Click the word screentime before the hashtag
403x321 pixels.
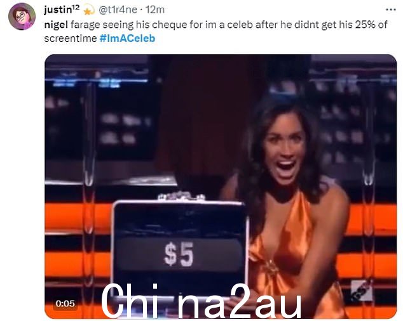(71, 39)
